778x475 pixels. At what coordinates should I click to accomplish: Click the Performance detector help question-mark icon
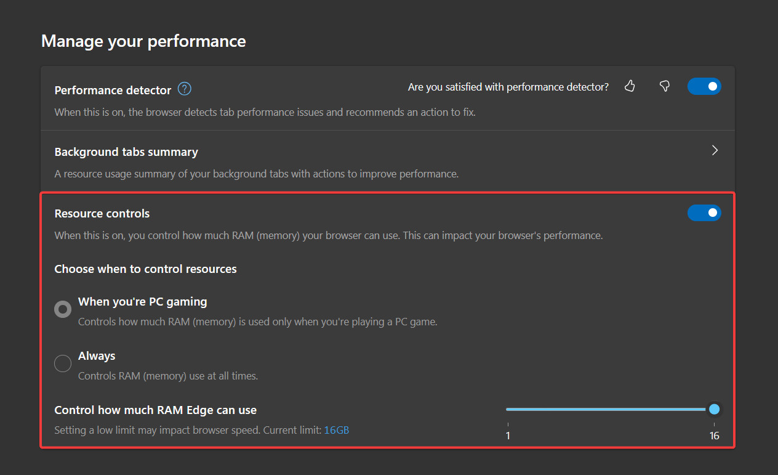[185, 89]
